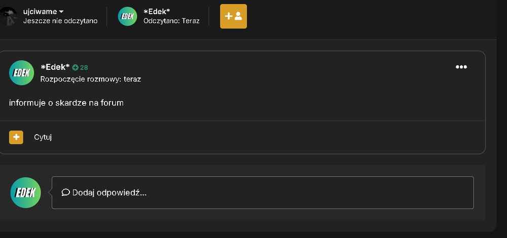The image size is (507, 238).
Task: Click the message text 'informuje o skardze na forum'
Action: [x=66, y=103]
